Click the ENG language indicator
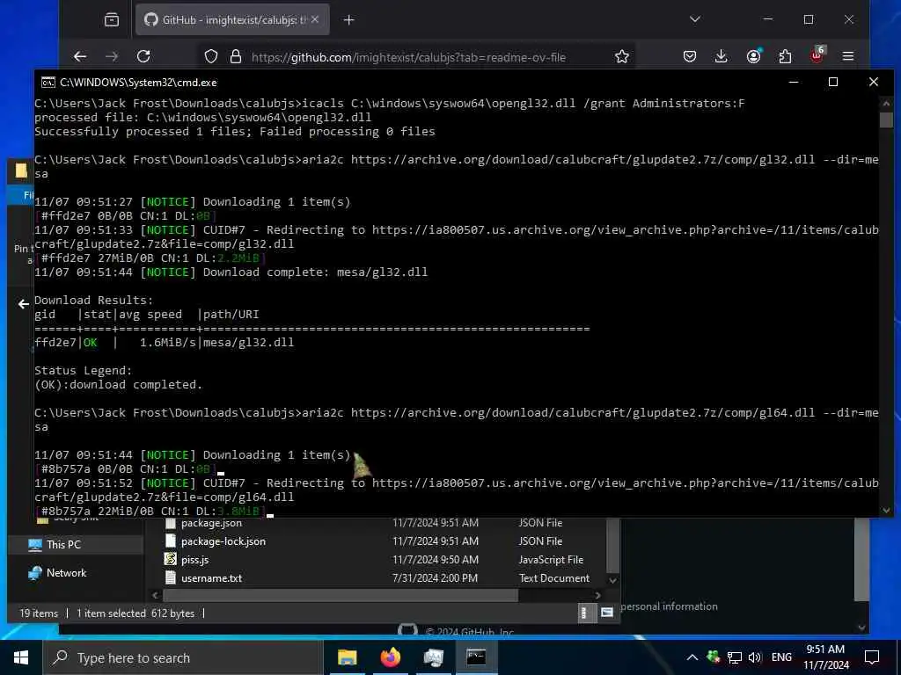This screenshot has width=901, height=675. point(781,657)
